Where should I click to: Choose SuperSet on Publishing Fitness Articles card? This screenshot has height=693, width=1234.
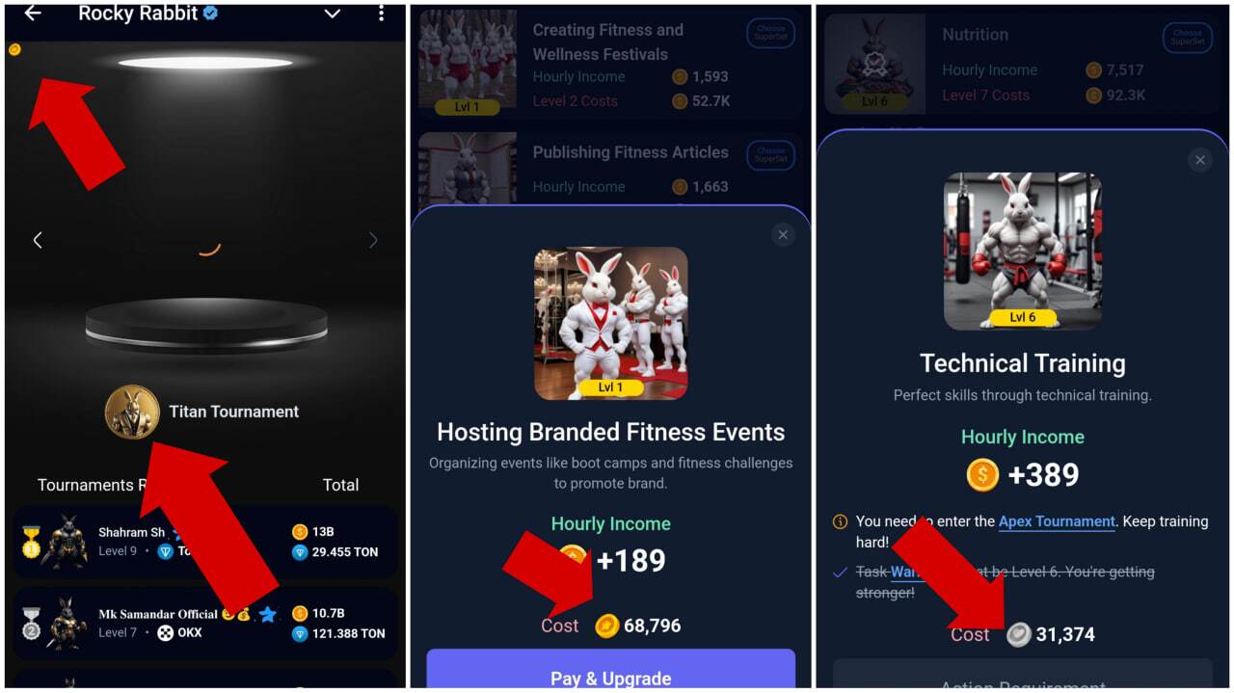(770, 155)
